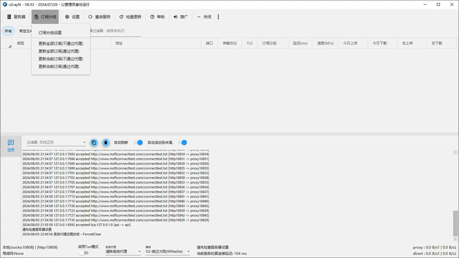Copy log contents with copy icon
459x258 pixels.
[94, 142]
